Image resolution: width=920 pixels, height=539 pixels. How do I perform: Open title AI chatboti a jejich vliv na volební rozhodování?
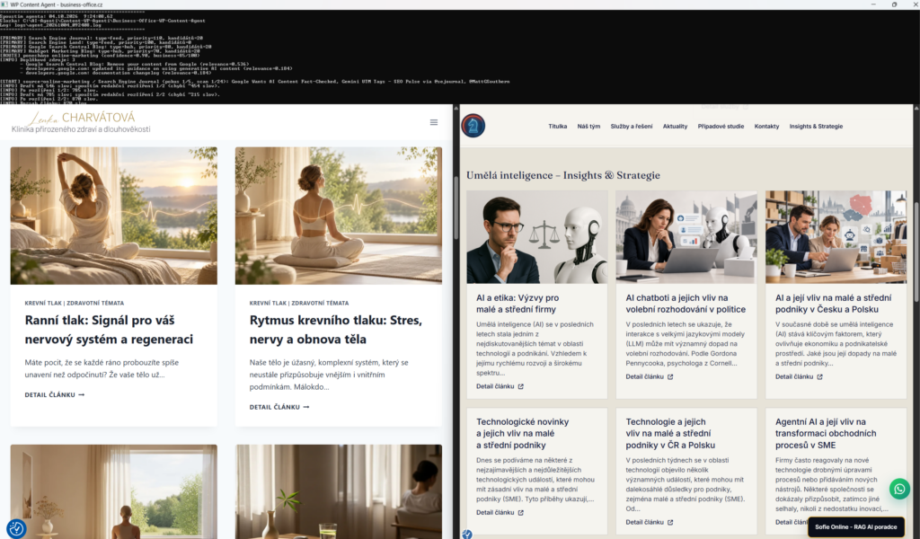[686, 304]
